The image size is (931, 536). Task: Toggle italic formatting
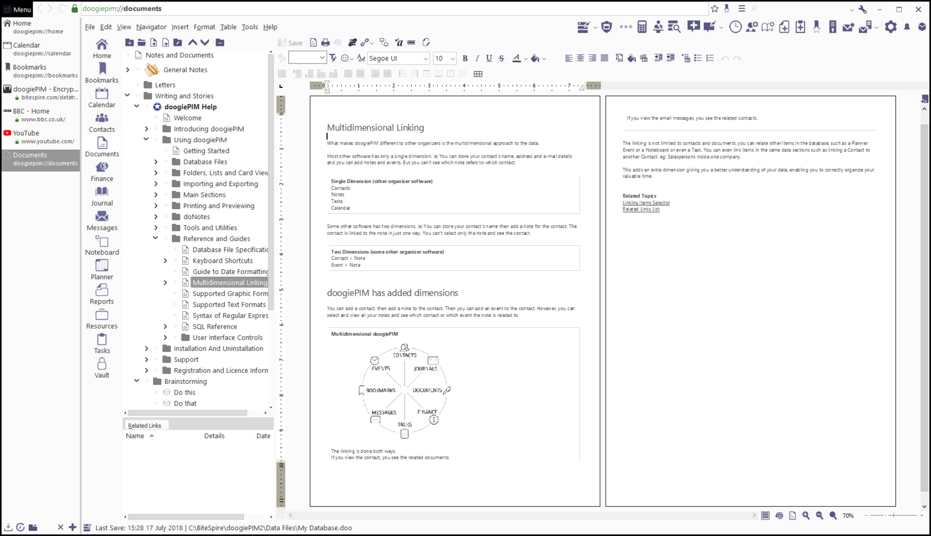(x=477, y=58)
